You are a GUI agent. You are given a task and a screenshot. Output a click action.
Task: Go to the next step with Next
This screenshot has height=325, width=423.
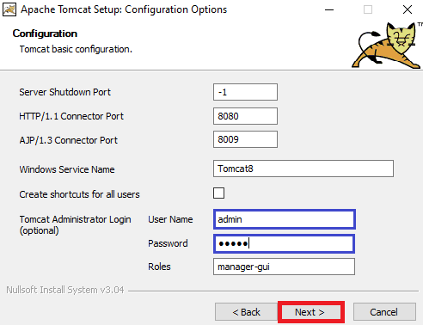point(311,312)
